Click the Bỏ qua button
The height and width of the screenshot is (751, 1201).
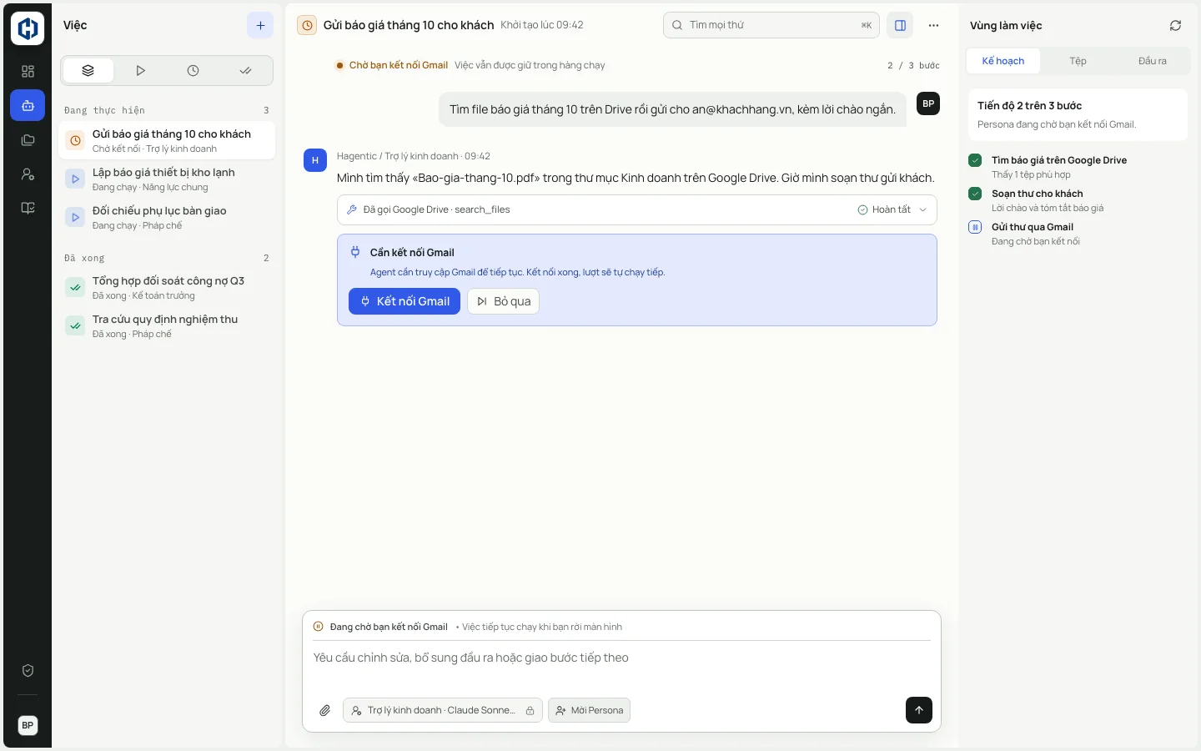[x=504, y=301]
